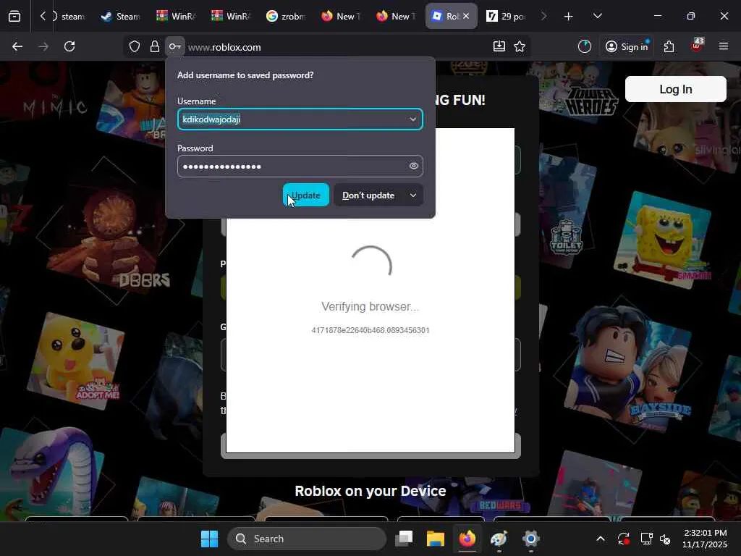
Task: Click the Don't update button
Action: (x=368, y=195)
